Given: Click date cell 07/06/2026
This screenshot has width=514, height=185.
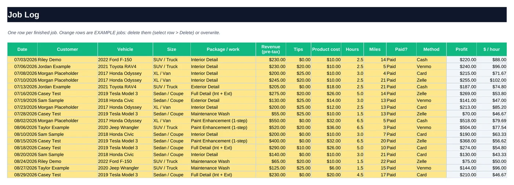Looking at the screenshot, I should pyautogui.click(x=22, y=67).
